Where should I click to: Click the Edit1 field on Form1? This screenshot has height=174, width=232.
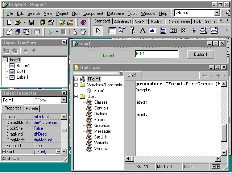157,54
